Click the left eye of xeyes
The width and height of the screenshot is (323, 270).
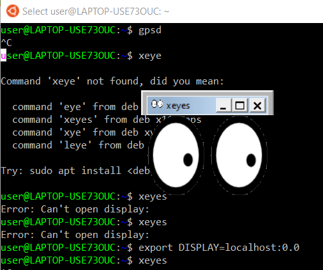tap(176, 155)
